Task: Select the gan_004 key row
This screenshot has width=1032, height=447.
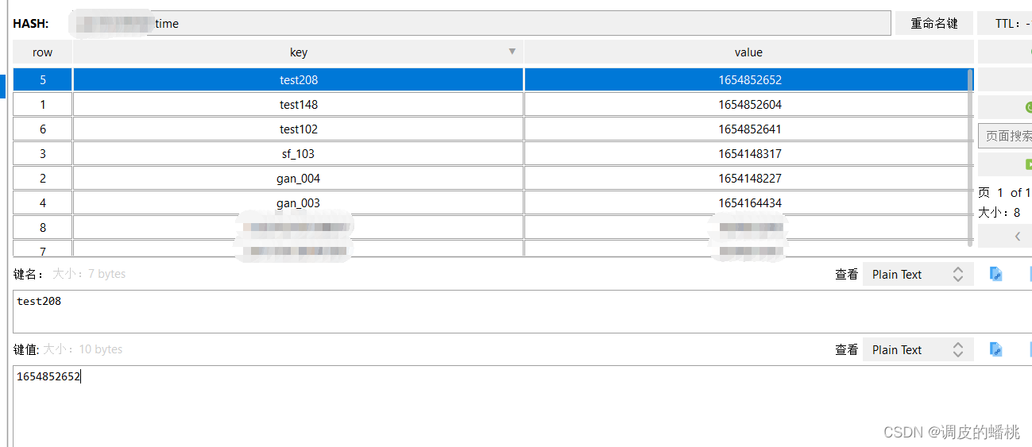Action: coord(299,179)
